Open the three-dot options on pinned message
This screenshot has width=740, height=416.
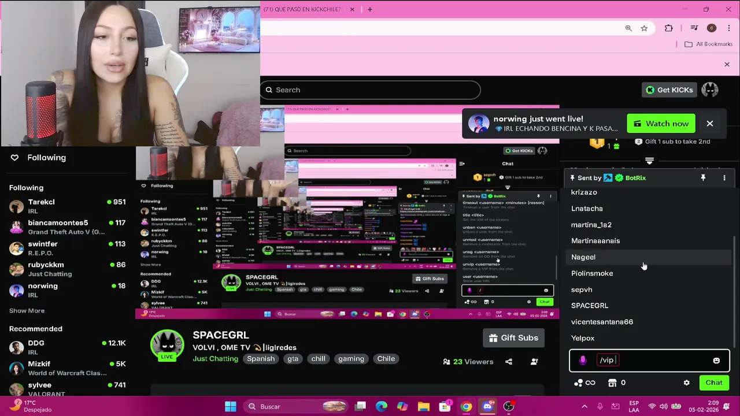pyautogui.click(x=724, y=178)
